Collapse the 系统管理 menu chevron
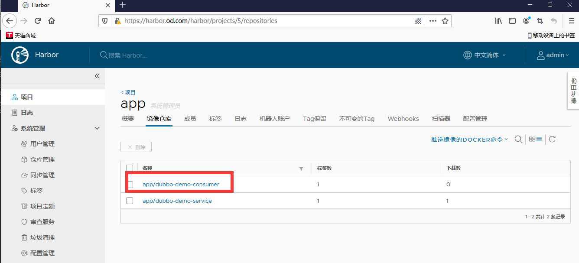The image size is (579, 263). [x=97, y=128]
